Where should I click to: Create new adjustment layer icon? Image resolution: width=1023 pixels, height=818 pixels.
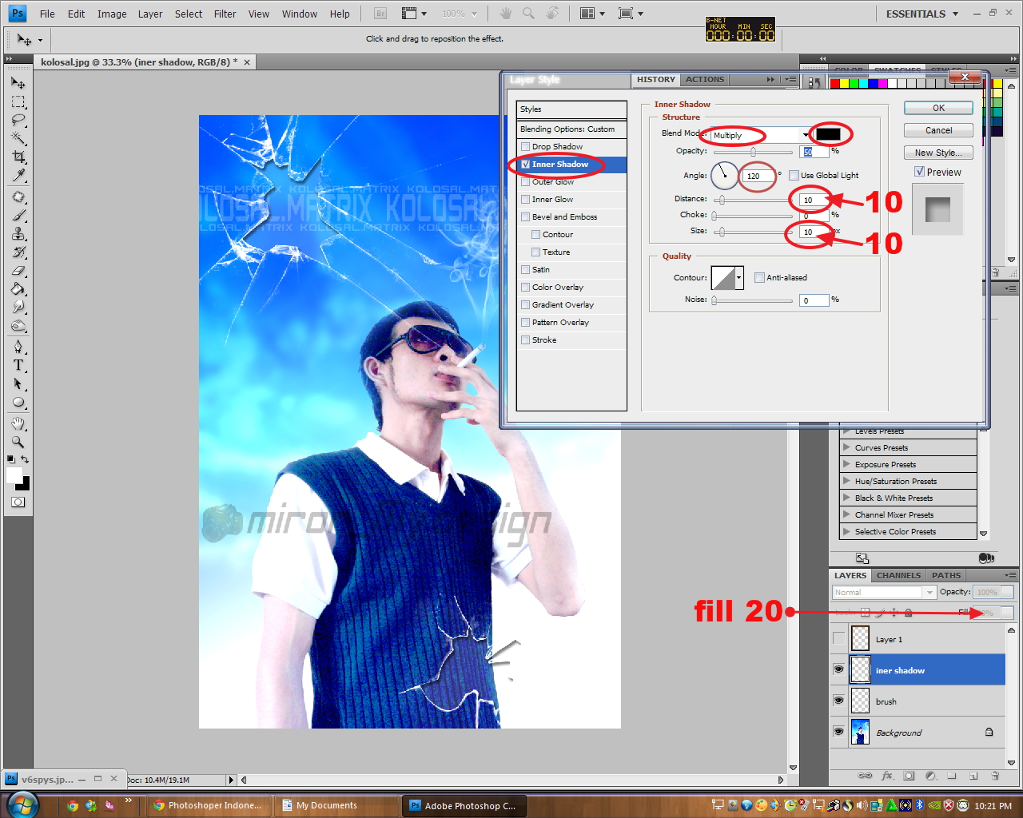pyautogui.click(x=930, y=776)
